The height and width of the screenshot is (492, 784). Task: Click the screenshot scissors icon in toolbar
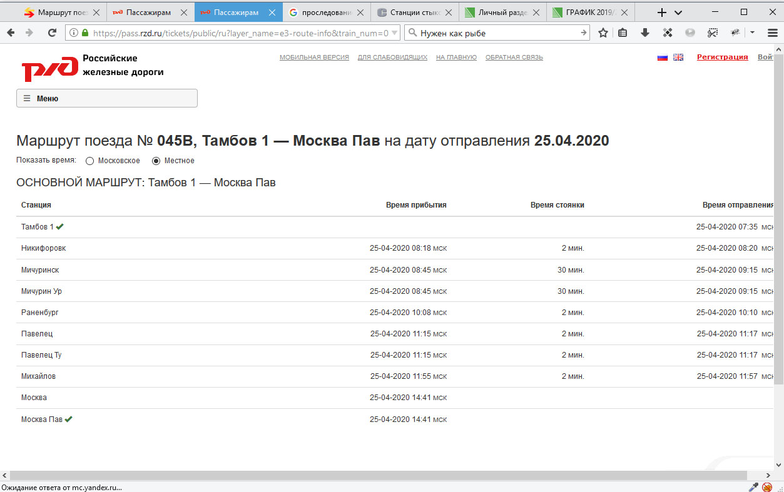[x=712, y=33]
